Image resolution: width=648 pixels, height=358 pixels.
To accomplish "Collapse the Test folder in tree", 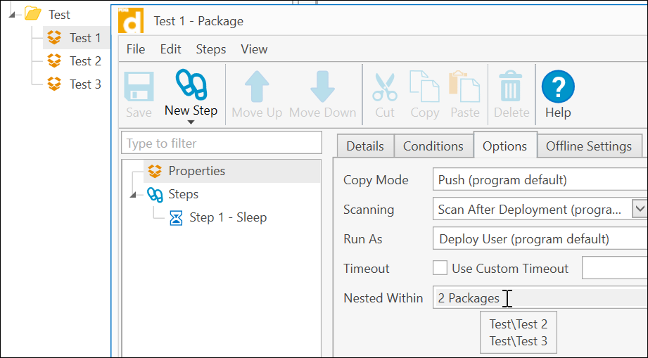I will [13, 15].
